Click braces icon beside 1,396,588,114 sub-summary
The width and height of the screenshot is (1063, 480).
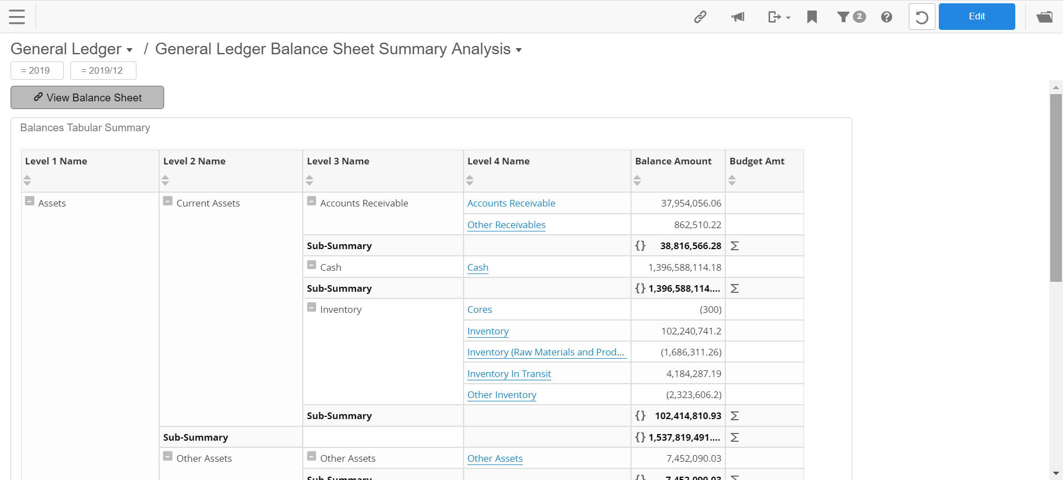(640, 288)
